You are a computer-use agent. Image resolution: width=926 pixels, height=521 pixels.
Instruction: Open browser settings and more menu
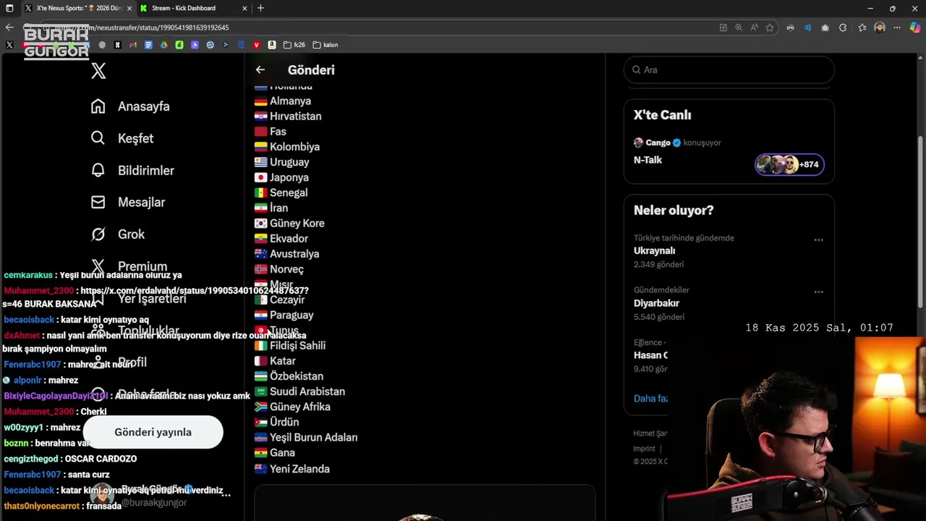click(x=898, y=27)
